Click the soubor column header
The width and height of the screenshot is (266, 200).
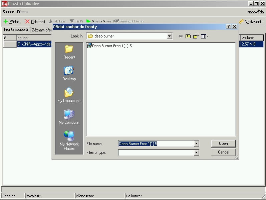click(34, 38)
